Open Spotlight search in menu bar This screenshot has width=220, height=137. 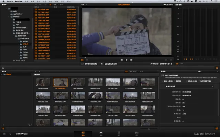click(x=212, y=1)
